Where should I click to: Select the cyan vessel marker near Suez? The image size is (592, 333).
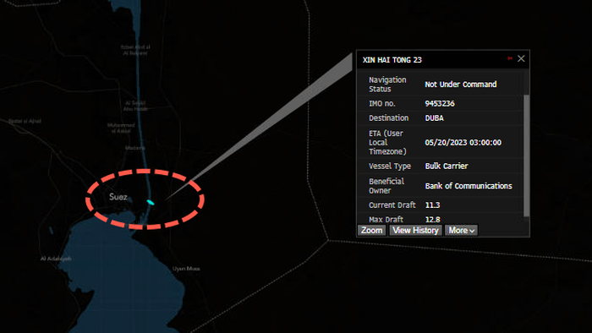(x=151, y=203)
